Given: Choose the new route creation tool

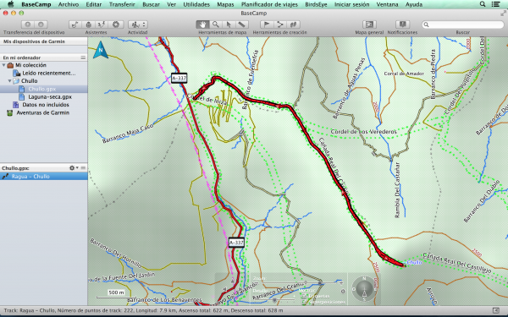Looking at the screenshot, I should (280, 25).
